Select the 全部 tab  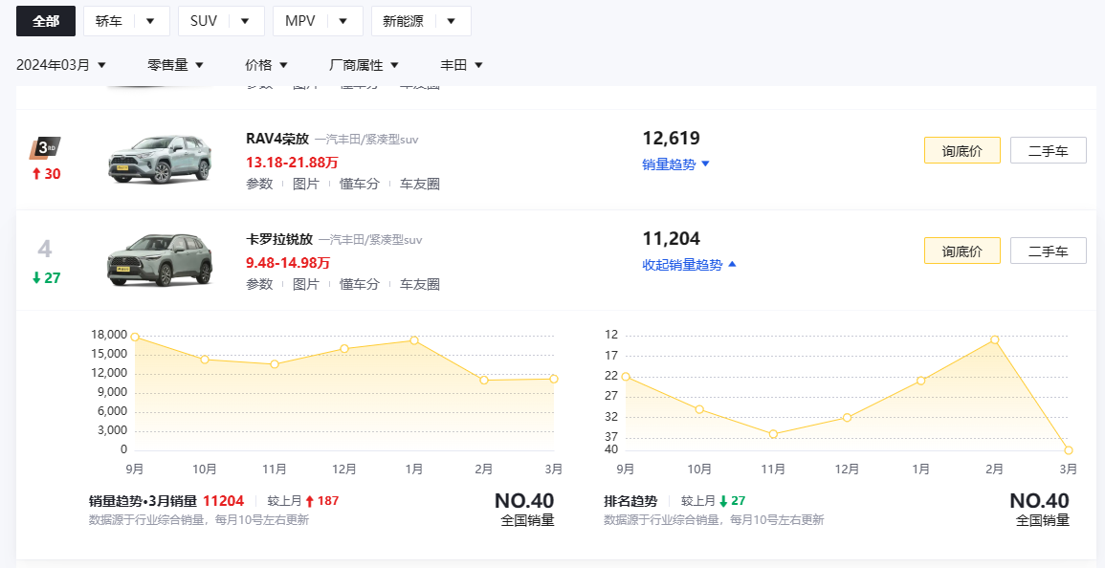point(46,21)
